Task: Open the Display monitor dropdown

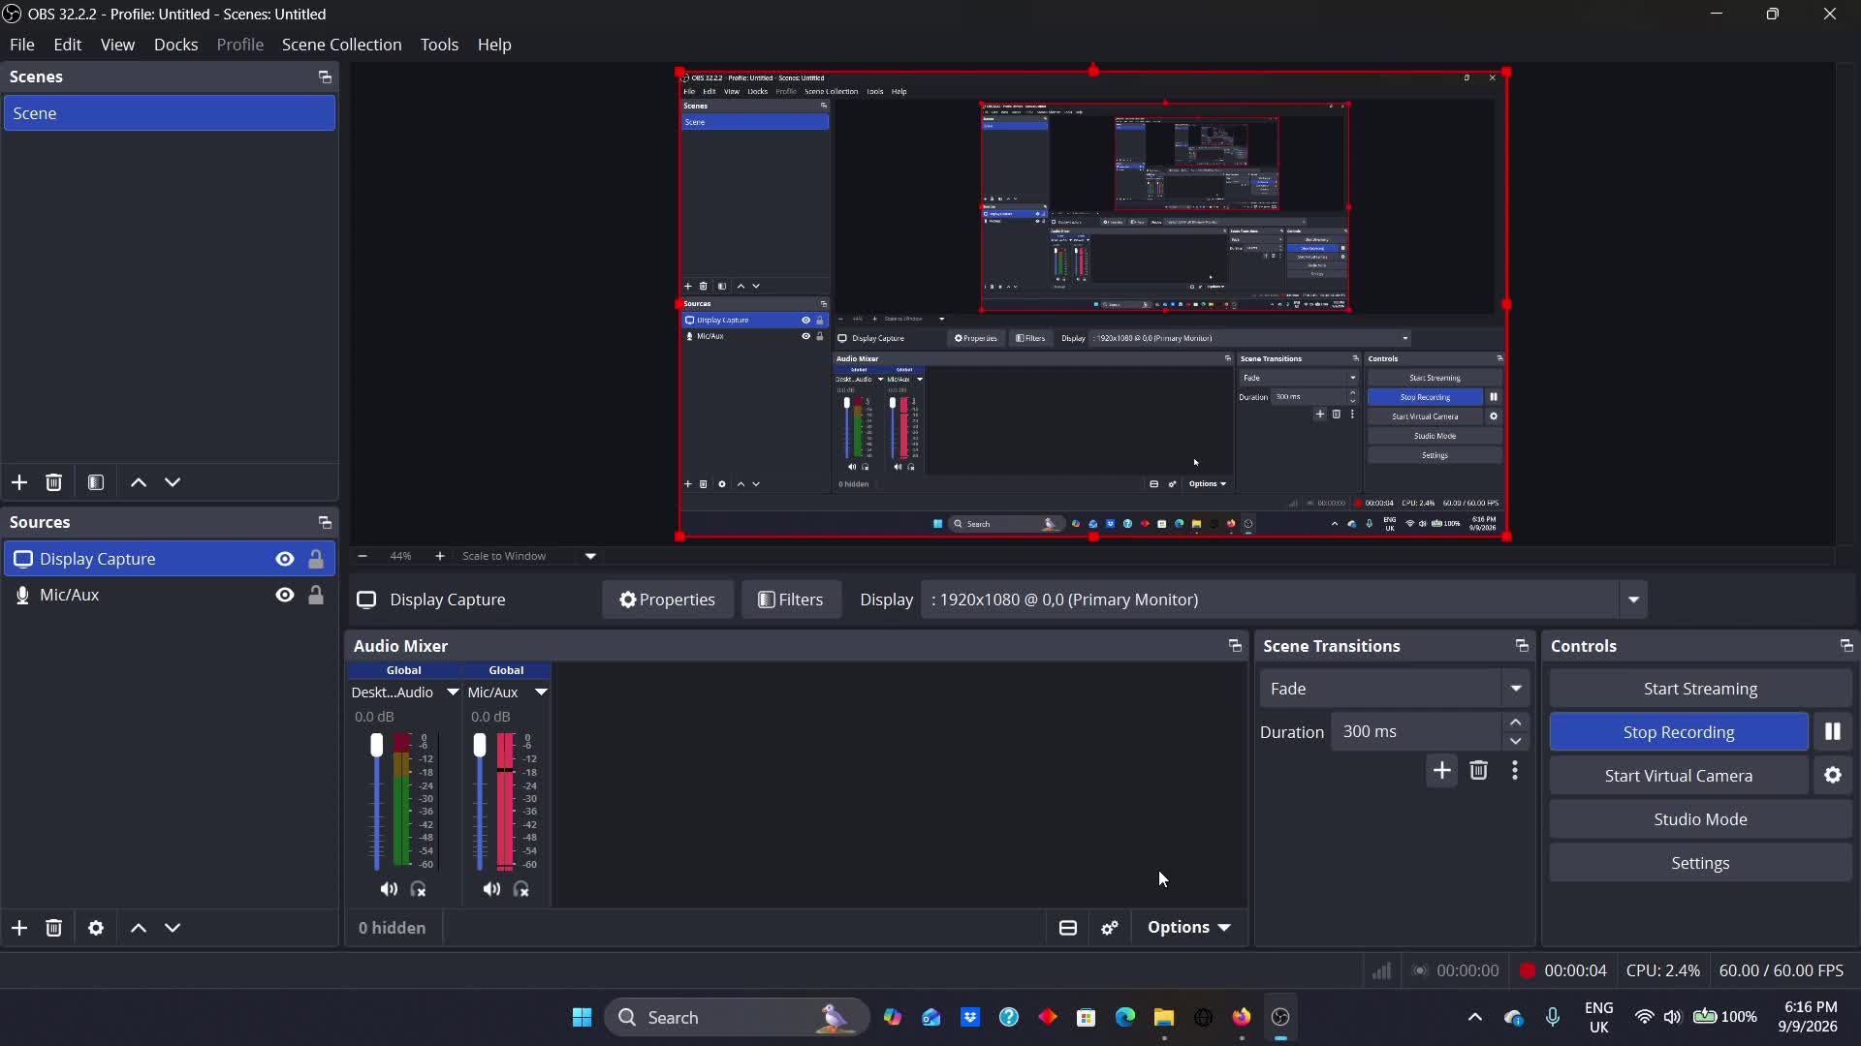Action: (x=1284, y=600)
